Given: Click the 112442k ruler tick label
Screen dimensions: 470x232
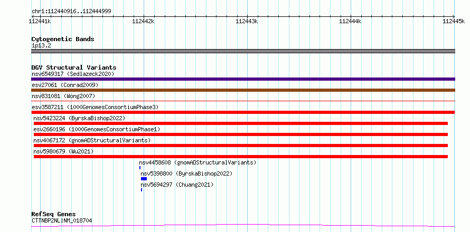Looking at the screenshot, I should point(143,21).
